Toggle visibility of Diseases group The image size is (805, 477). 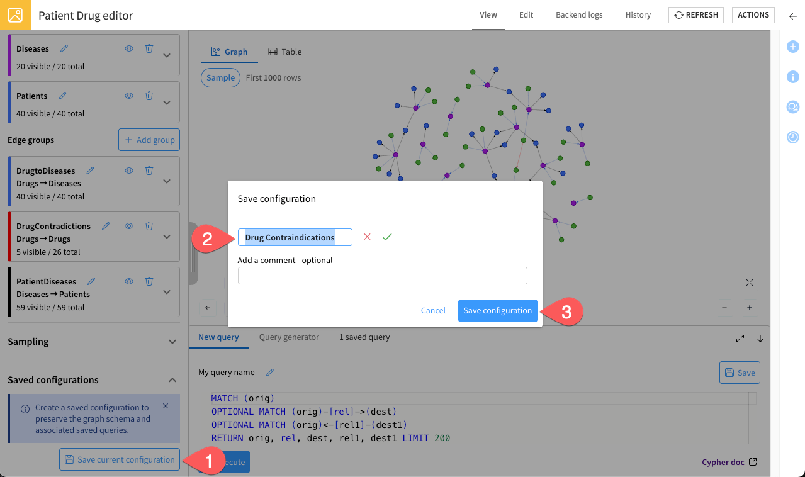point(129,48)
